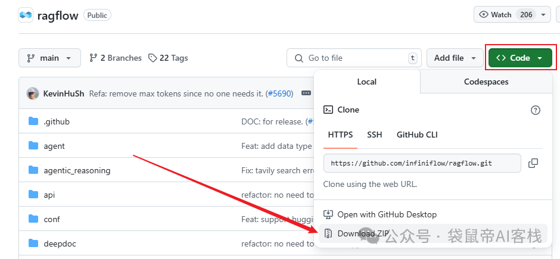Open the .github folder
The image size is (560, 259).
tap(57, 121)
